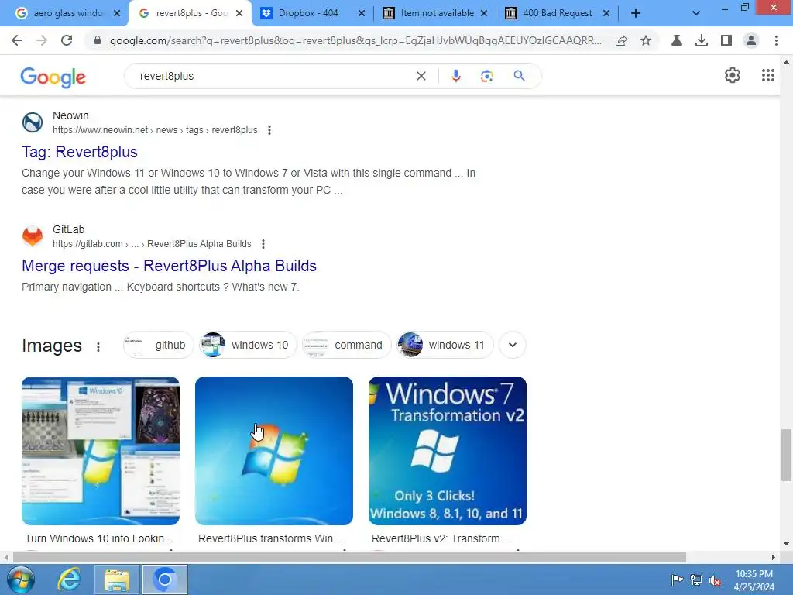Viewport: 793px width, 595px height.
Task: Open the Tag: Revert8plus link
Action: (x=80, y=152)
